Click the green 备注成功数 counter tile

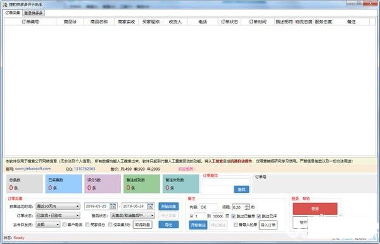(142, 184)
